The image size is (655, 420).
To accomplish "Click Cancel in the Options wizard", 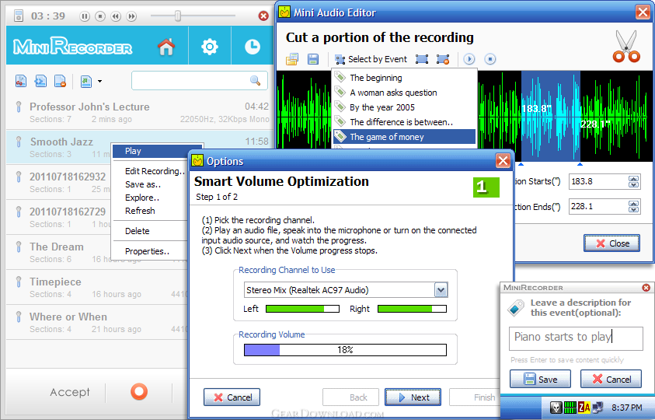I will click(232, 397).
